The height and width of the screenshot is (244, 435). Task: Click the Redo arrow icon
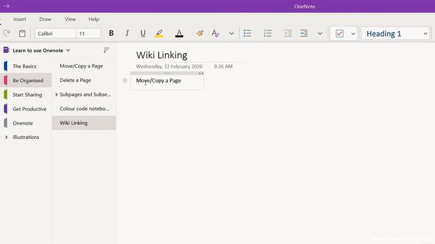point(6,33)
